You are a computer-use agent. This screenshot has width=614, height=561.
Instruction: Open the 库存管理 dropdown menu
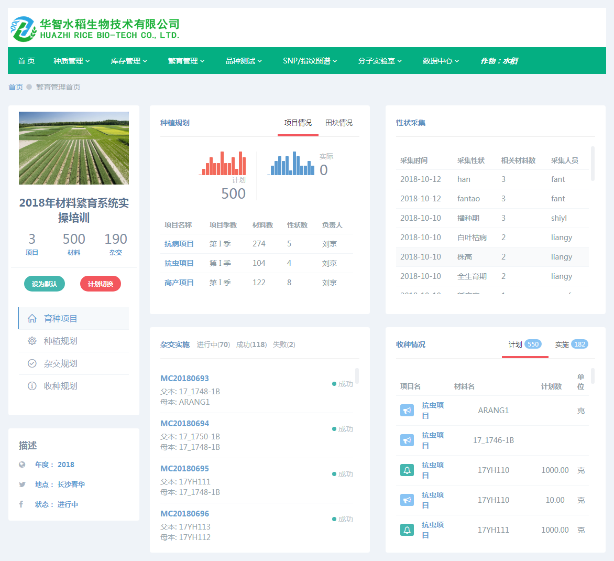coord(129,61)
